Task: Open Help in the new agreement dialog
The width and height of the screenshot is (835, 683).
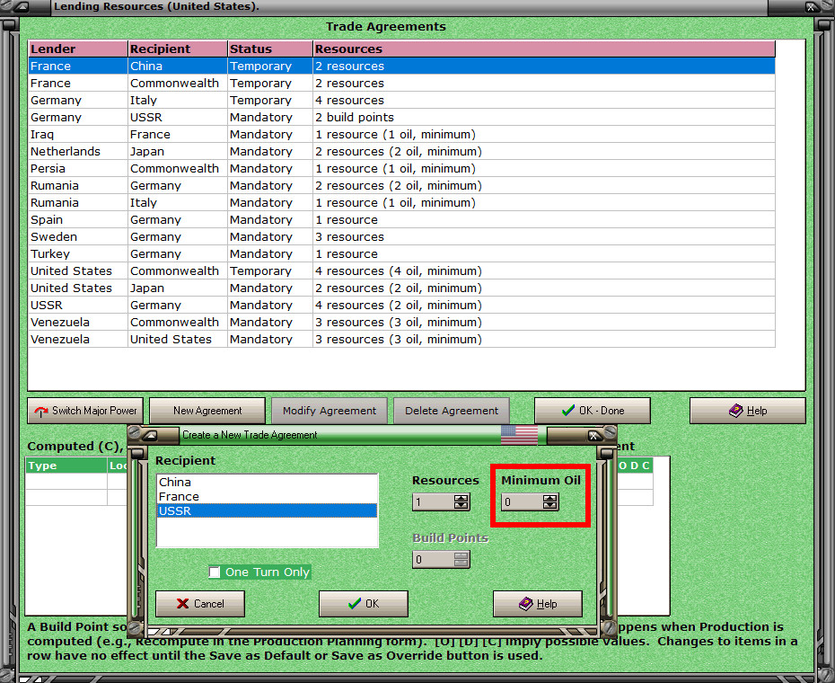Action: (538, 604)
